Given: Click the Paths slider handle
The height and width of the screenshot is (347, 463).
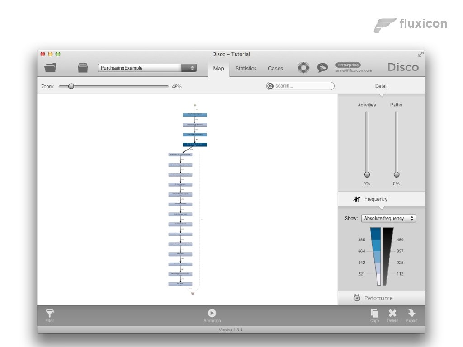Looking at the screenshot, I should (396, 174).
